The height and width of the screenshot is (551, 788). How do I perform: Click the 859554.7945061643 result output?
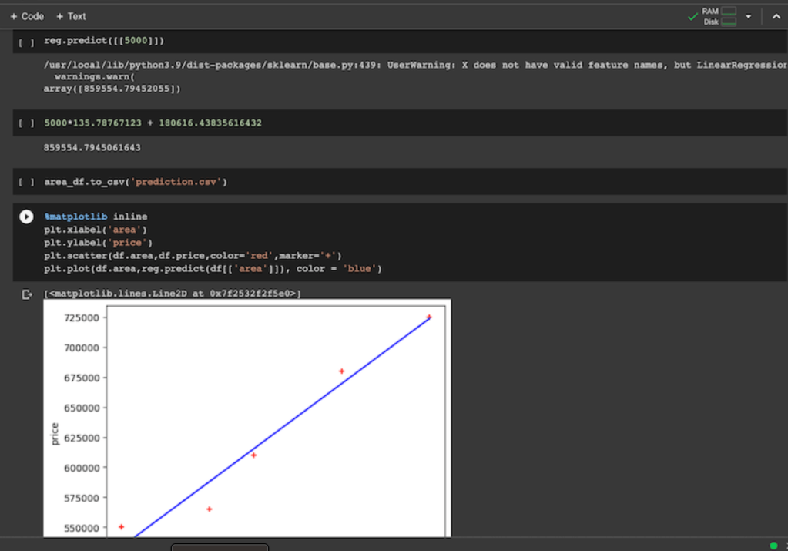[x=92, y=147]
